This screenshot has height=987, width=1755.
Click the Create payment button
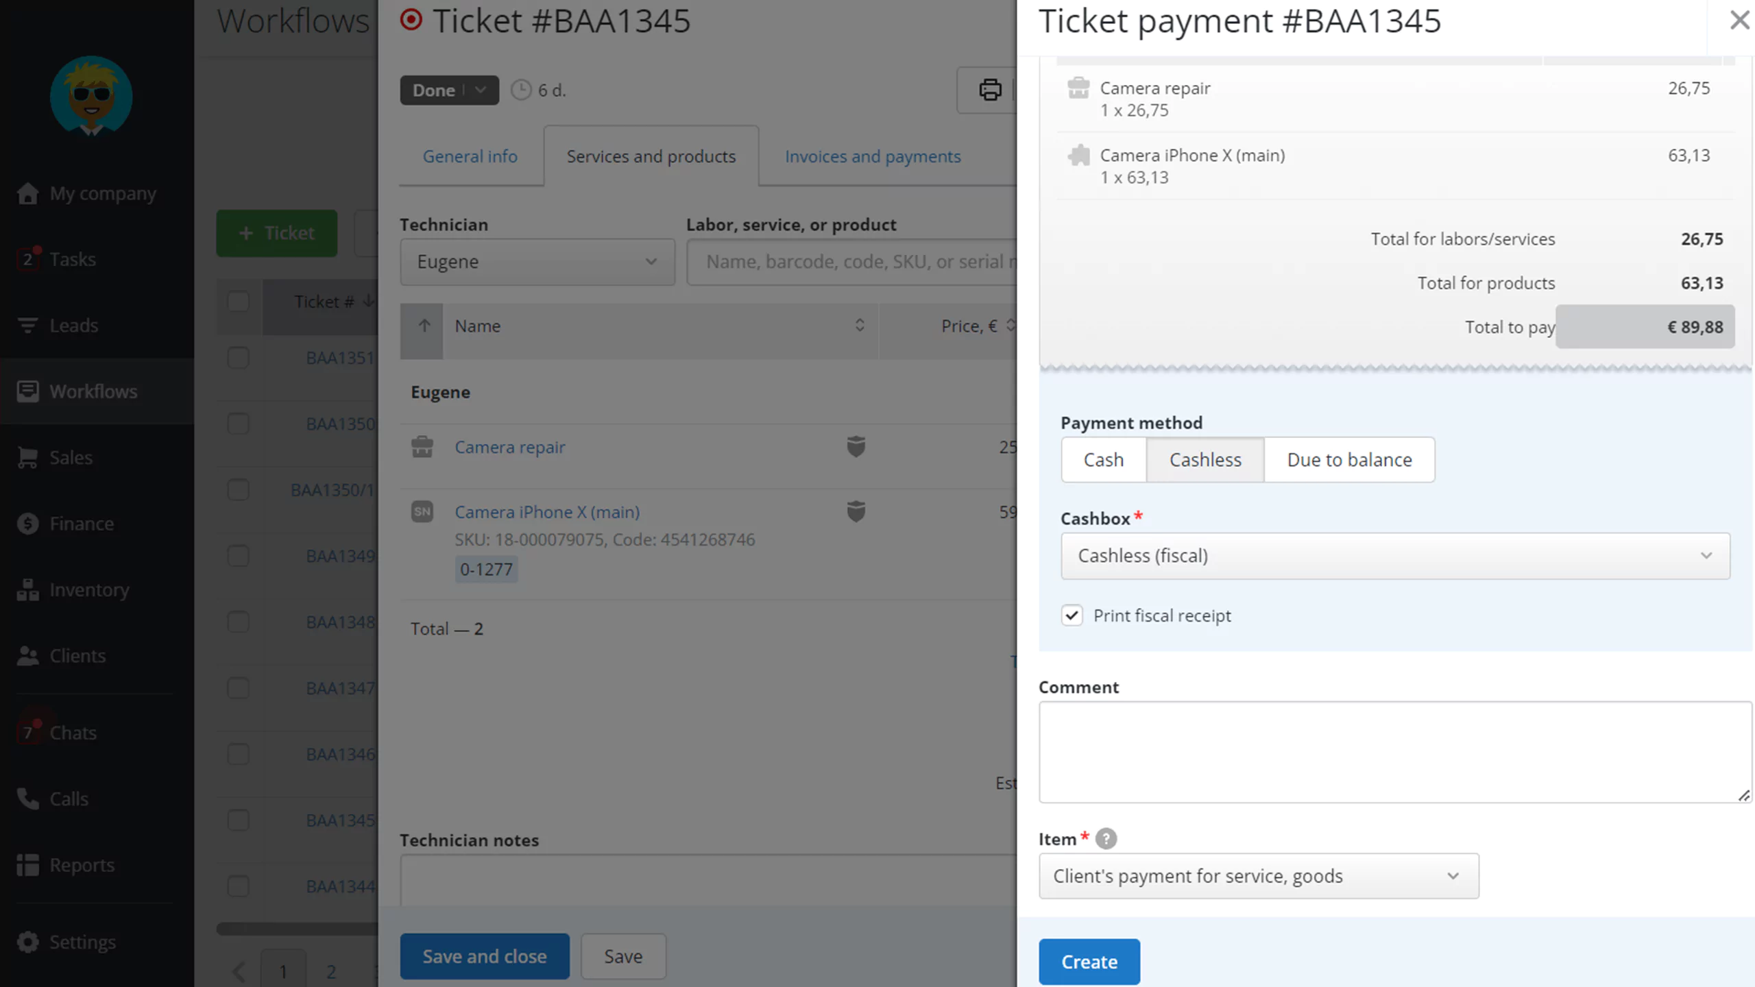point(1089,962)
